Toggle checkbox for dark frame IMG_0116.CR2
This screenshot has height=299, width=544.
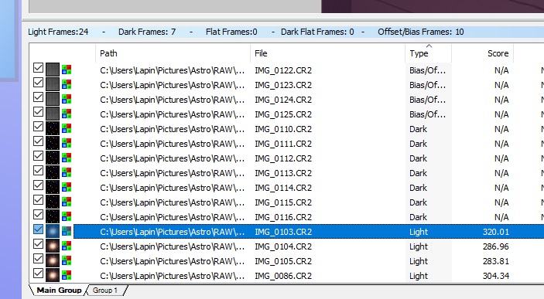(x=38, y=215)
